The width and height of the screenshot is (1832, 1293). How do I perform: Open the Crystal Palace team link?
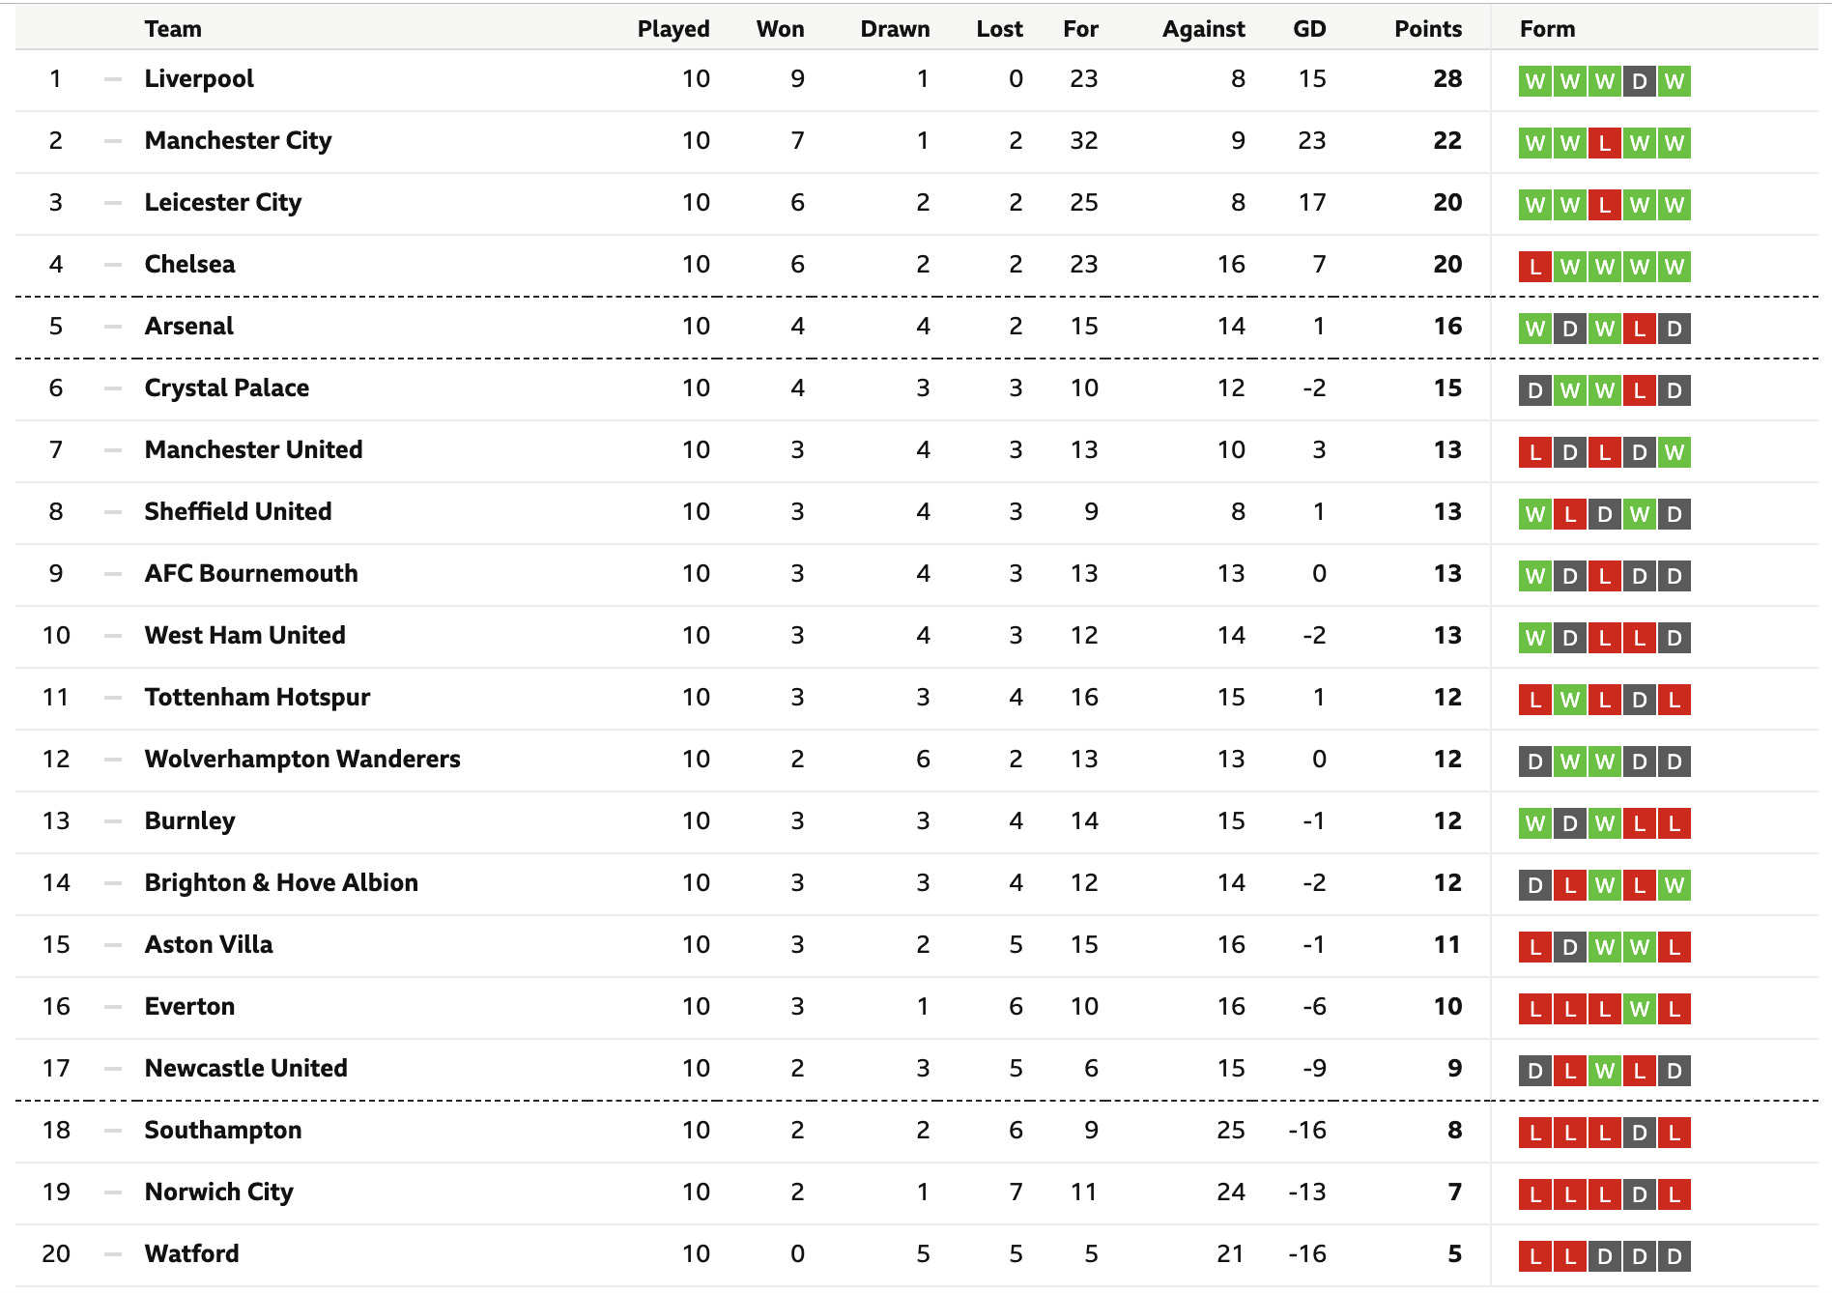pos(227,388)
